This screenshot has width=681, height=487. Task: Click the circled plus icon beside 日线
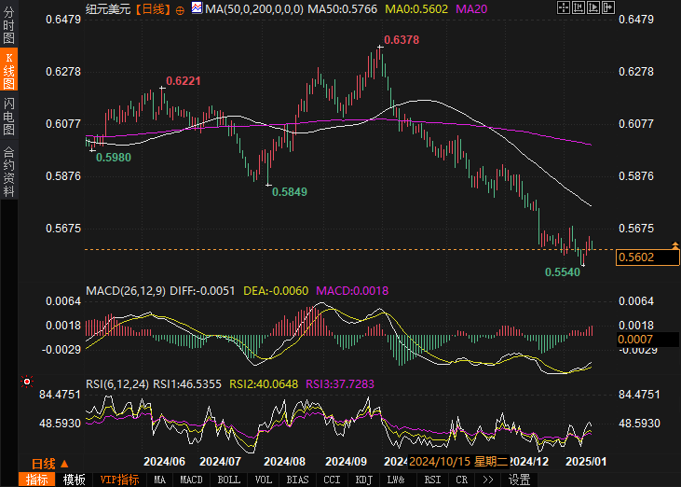click(x=180, y=9)
